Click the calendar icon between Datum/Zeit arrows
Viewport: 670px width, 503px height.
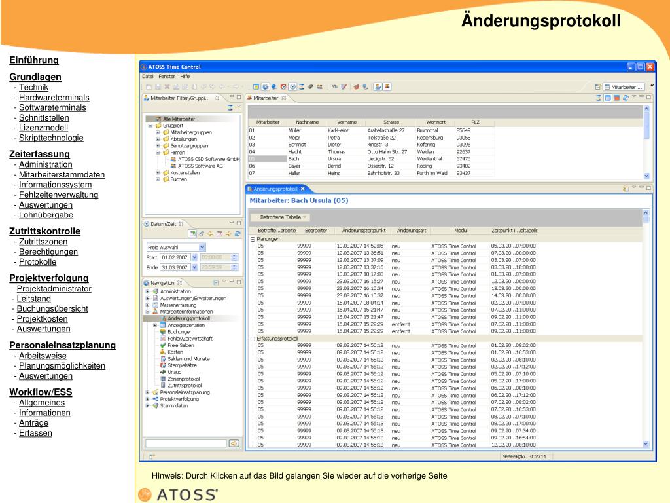pos(219,234)
